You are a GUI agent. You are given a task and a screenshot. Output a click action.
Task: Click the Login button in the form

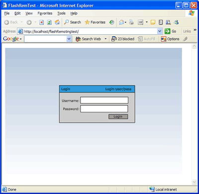[118, 116]
